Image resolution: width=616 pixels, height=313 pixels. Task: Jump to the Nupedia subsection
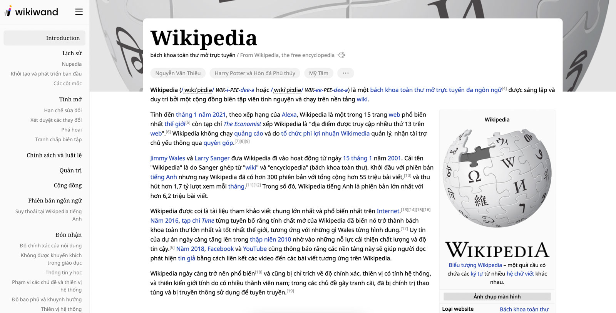point(72,64)
